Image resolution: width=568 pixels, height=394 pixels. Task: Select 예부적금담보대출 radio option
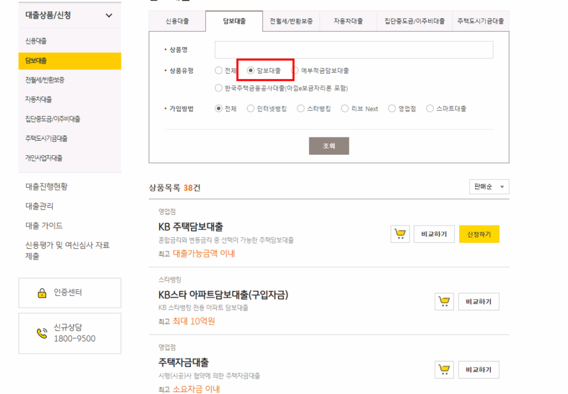[295, 70]
